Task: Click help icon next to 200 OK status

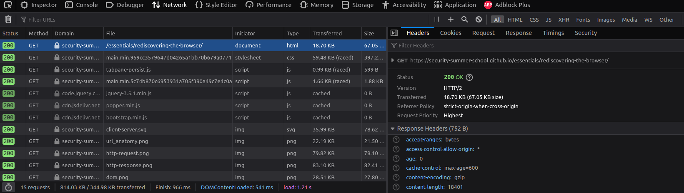Action: [x=469, y=77]
